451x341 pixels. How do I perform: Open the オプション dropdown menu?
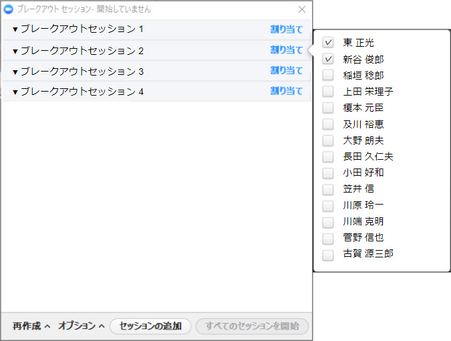point(81,326)
